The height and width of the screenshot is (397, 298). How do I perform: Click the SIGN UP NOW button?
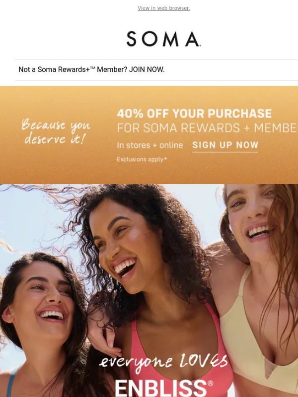coord(225,145)
